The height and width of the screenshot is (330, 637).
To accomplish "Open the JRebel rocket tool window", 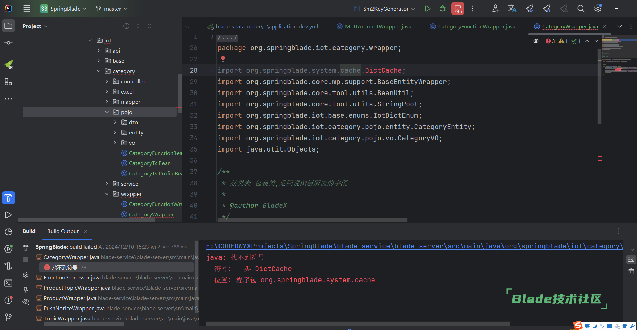I will (9, 64).
